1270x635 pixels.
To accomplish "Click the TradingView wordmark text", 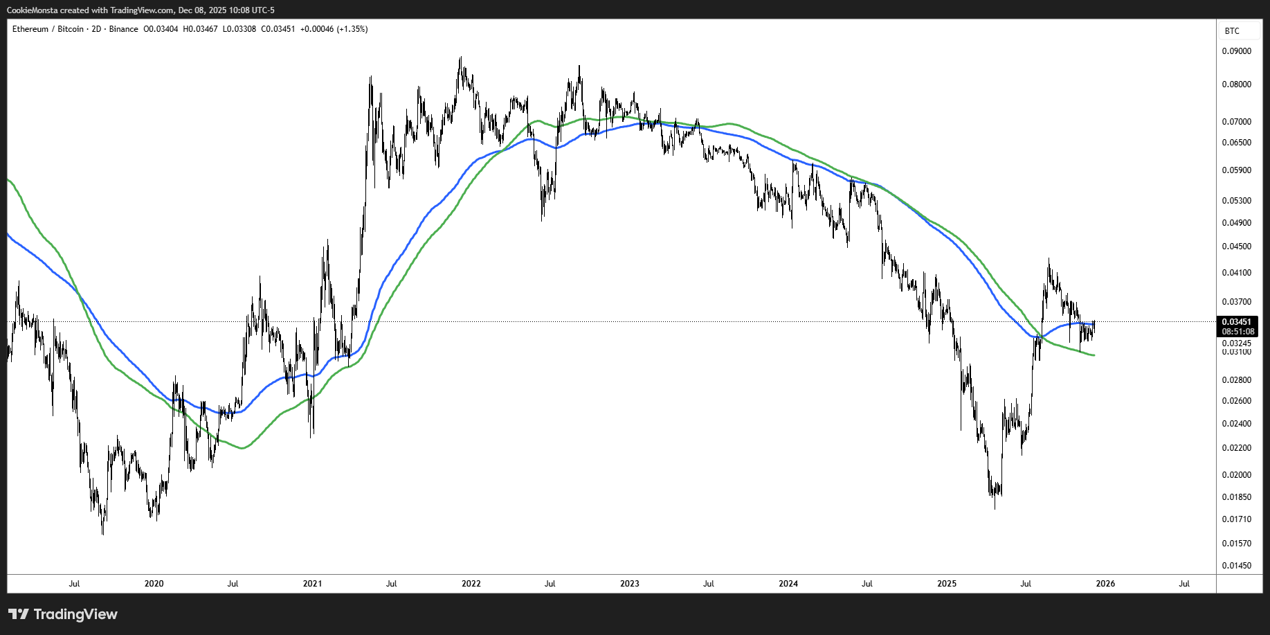I will pos(75,614).
